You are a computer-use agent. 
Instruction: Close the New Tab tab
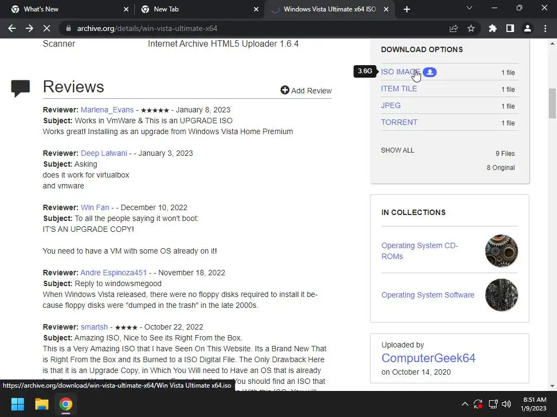[256, 9]
